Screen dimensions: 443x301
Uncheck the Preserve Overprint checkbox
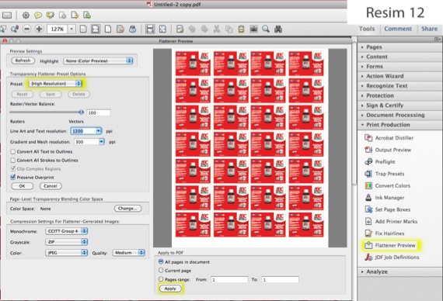pyautogui.click(x=13, y=178)
